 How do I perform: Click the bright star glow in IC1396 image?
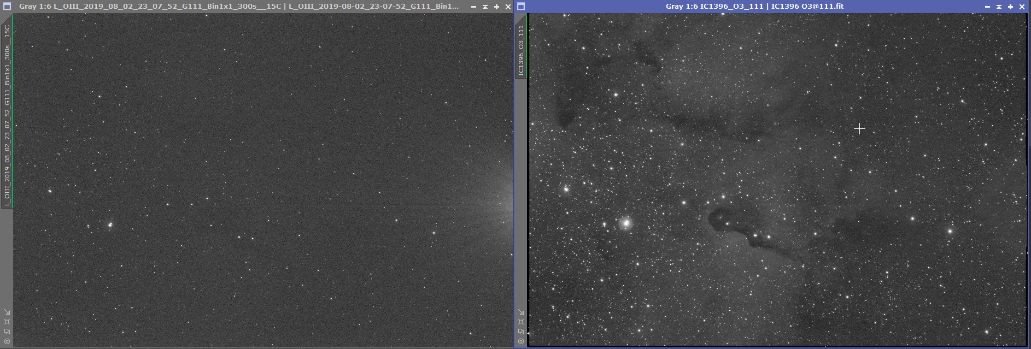626,223
